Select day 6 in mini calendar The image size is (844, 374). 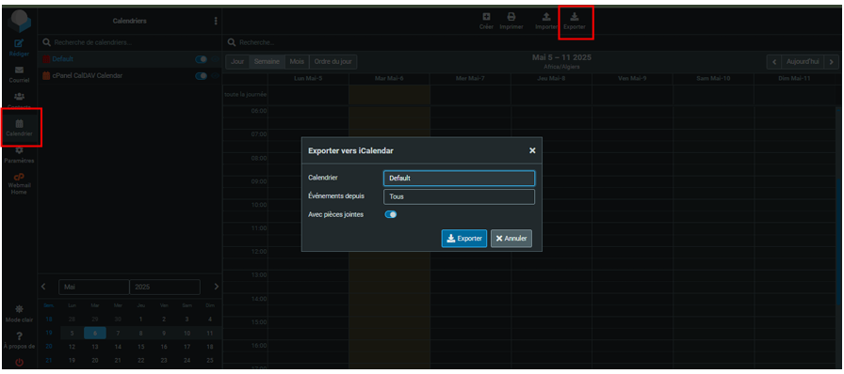click(95, 334)
